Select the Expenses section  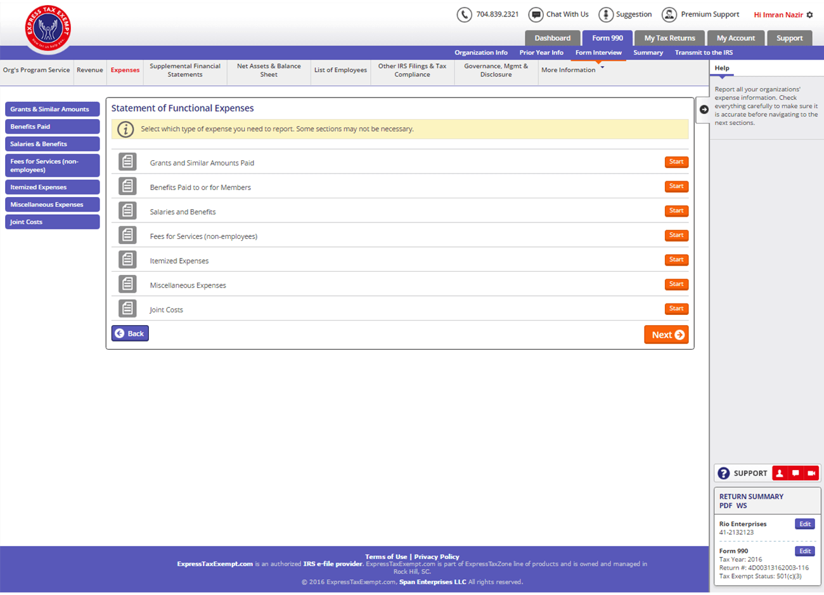125,70
